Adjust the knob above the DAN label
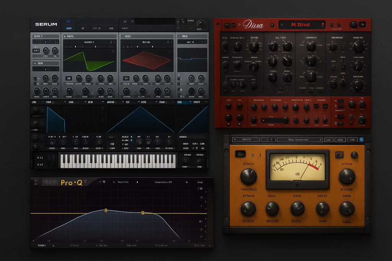Viewport: 392px width, 261px height. (x=322, y=209)
